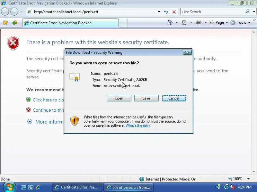Click the Home icon in the toolbar
This screenshot has width=257, height=192.
tap(170, 22)
